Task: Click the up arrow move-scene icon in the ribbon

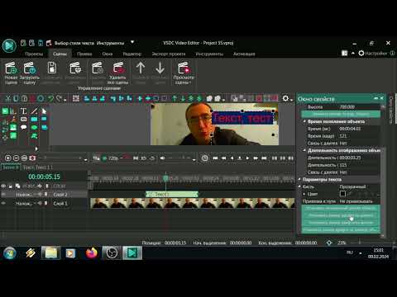Action: (x=141, y=68)
